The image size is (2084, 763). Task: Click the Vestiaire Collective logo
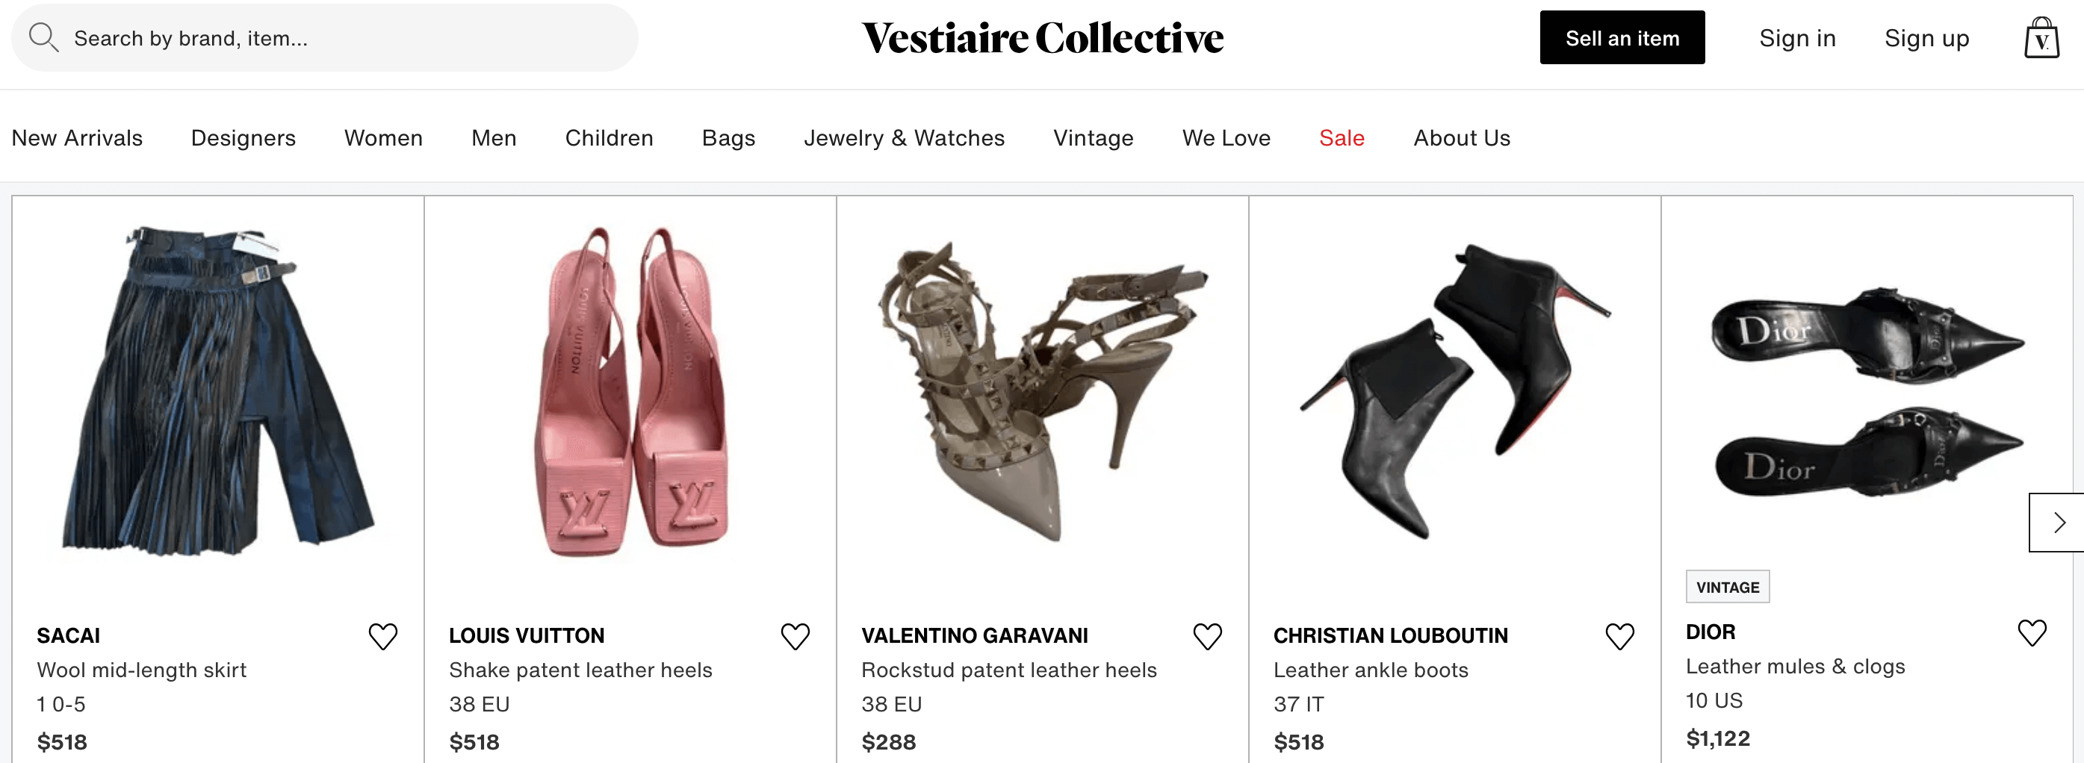pos(1042,38)
